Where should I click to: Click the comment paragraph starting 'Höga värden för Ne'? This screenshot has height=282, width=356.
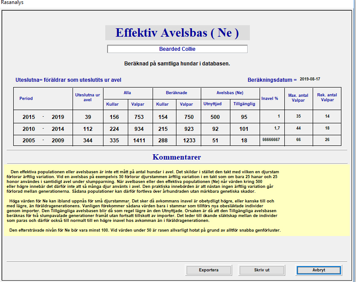(142, 211)
